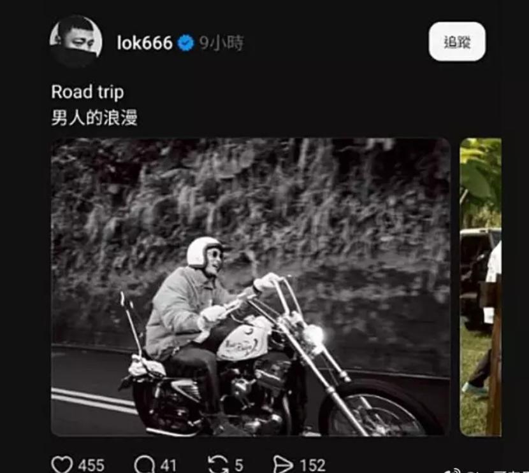Open lok666's profile avatar
Image resolution: width=529 pixels, height=473 pixels.
(x=76, y=41)
